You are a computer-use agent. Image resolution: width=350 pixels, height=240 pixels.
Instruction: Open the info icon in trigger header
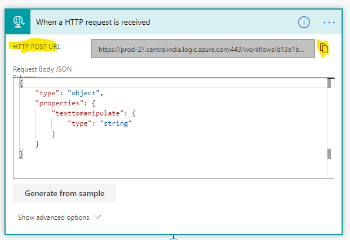304,22
